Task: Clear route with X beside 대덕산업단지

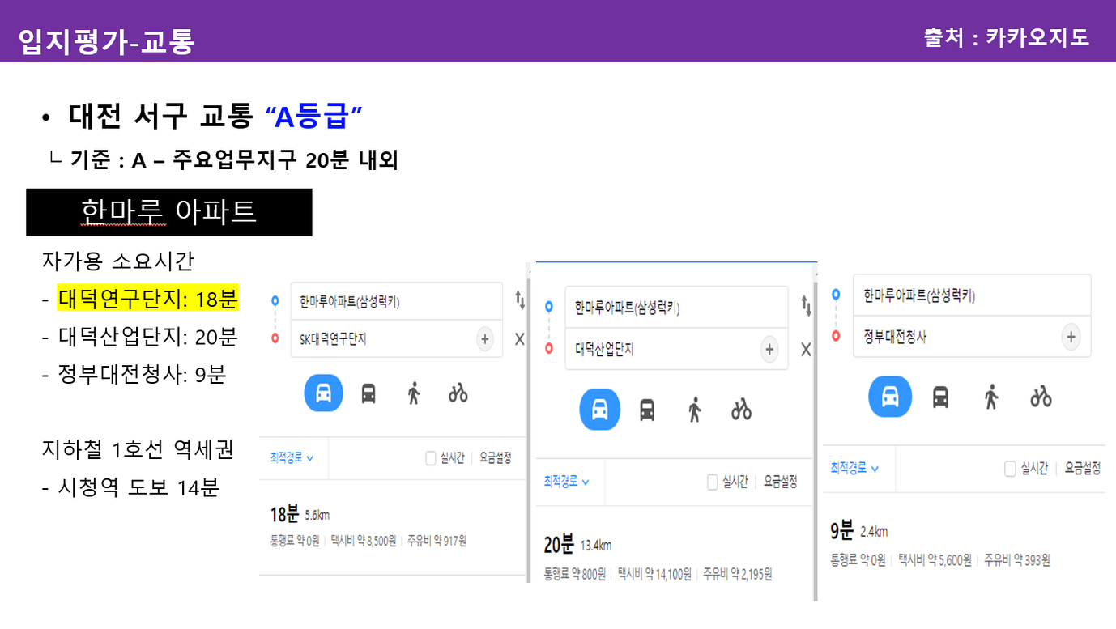Action: coord(806,350)
